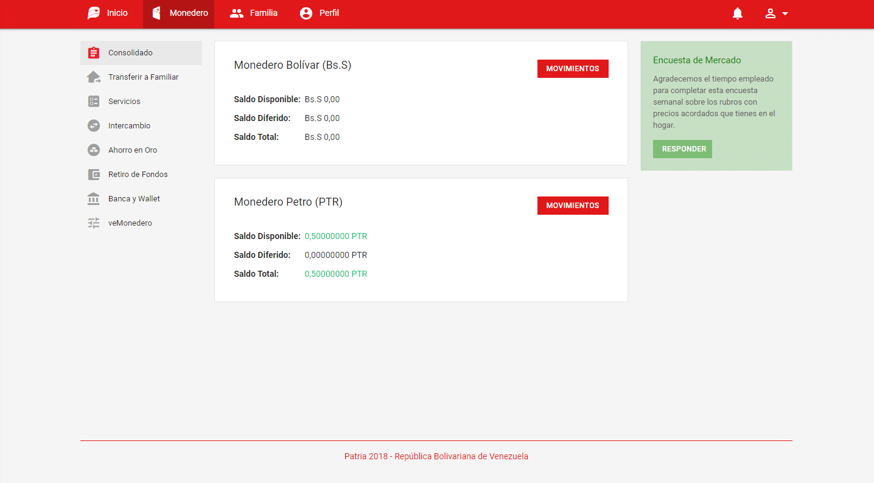Image resolution: width=874 pixels, height=483 pixels.
Task: Click the Servicios list icon
Action: (x=94, y=102)
